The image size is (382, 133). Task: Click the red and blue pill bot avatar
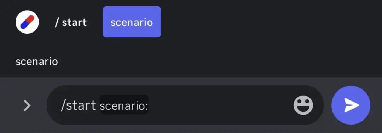(x=27, y=22)
